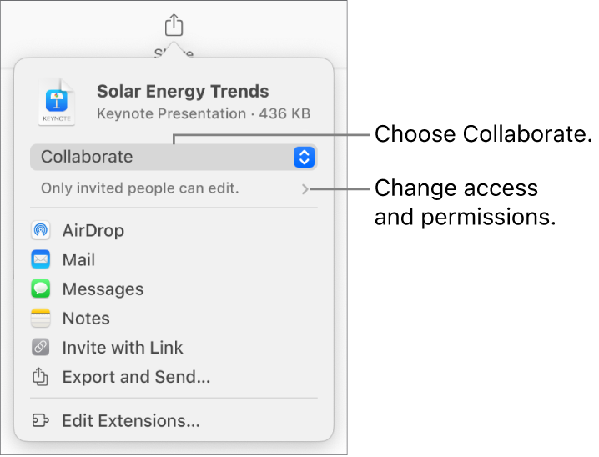Select Mail in the share menu

pyautogui.click(x=78, y=260)
